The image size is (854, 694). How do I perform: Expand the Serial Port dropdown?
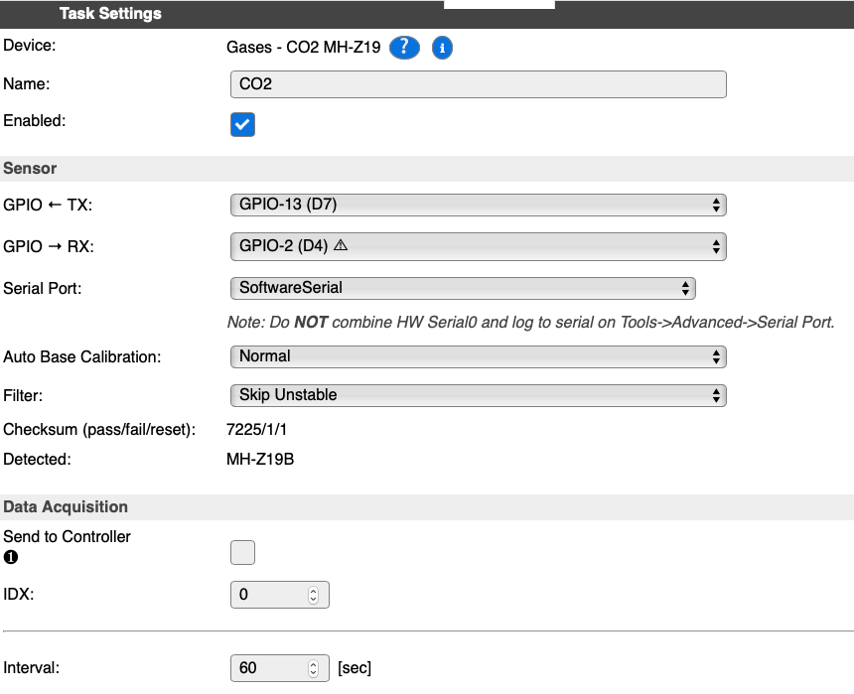[463, 288]
